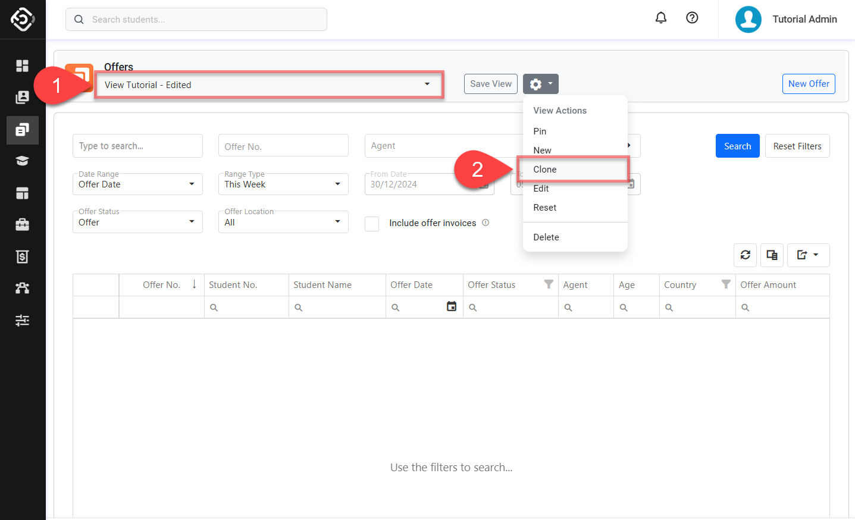Image resolution: width=855 pixels, height=520 pixels.
Task: Open the column chooser icon button
Action: 772,255
